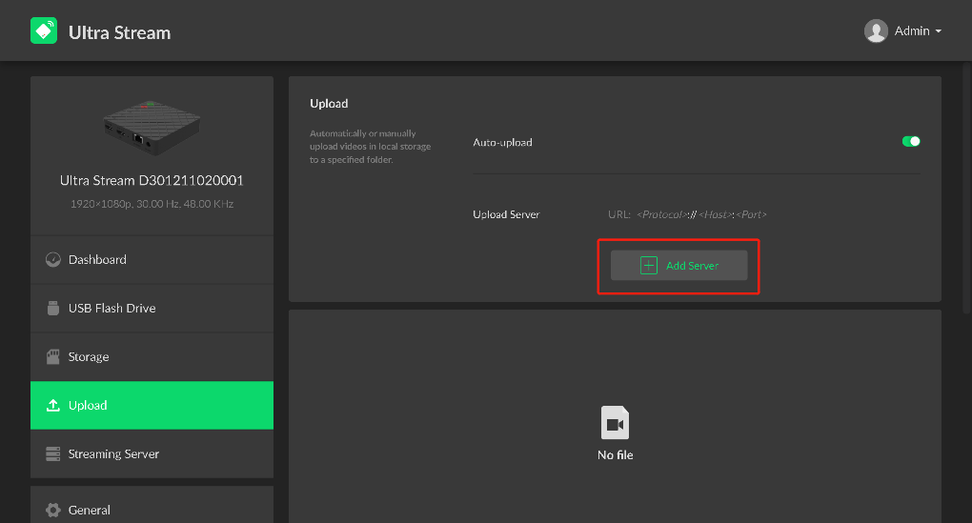Click the Upload arrow icon in sidebar

click(53, 405)
